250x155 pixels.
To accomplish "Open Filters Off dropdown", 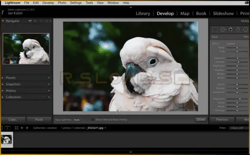I will coord(238,128).
